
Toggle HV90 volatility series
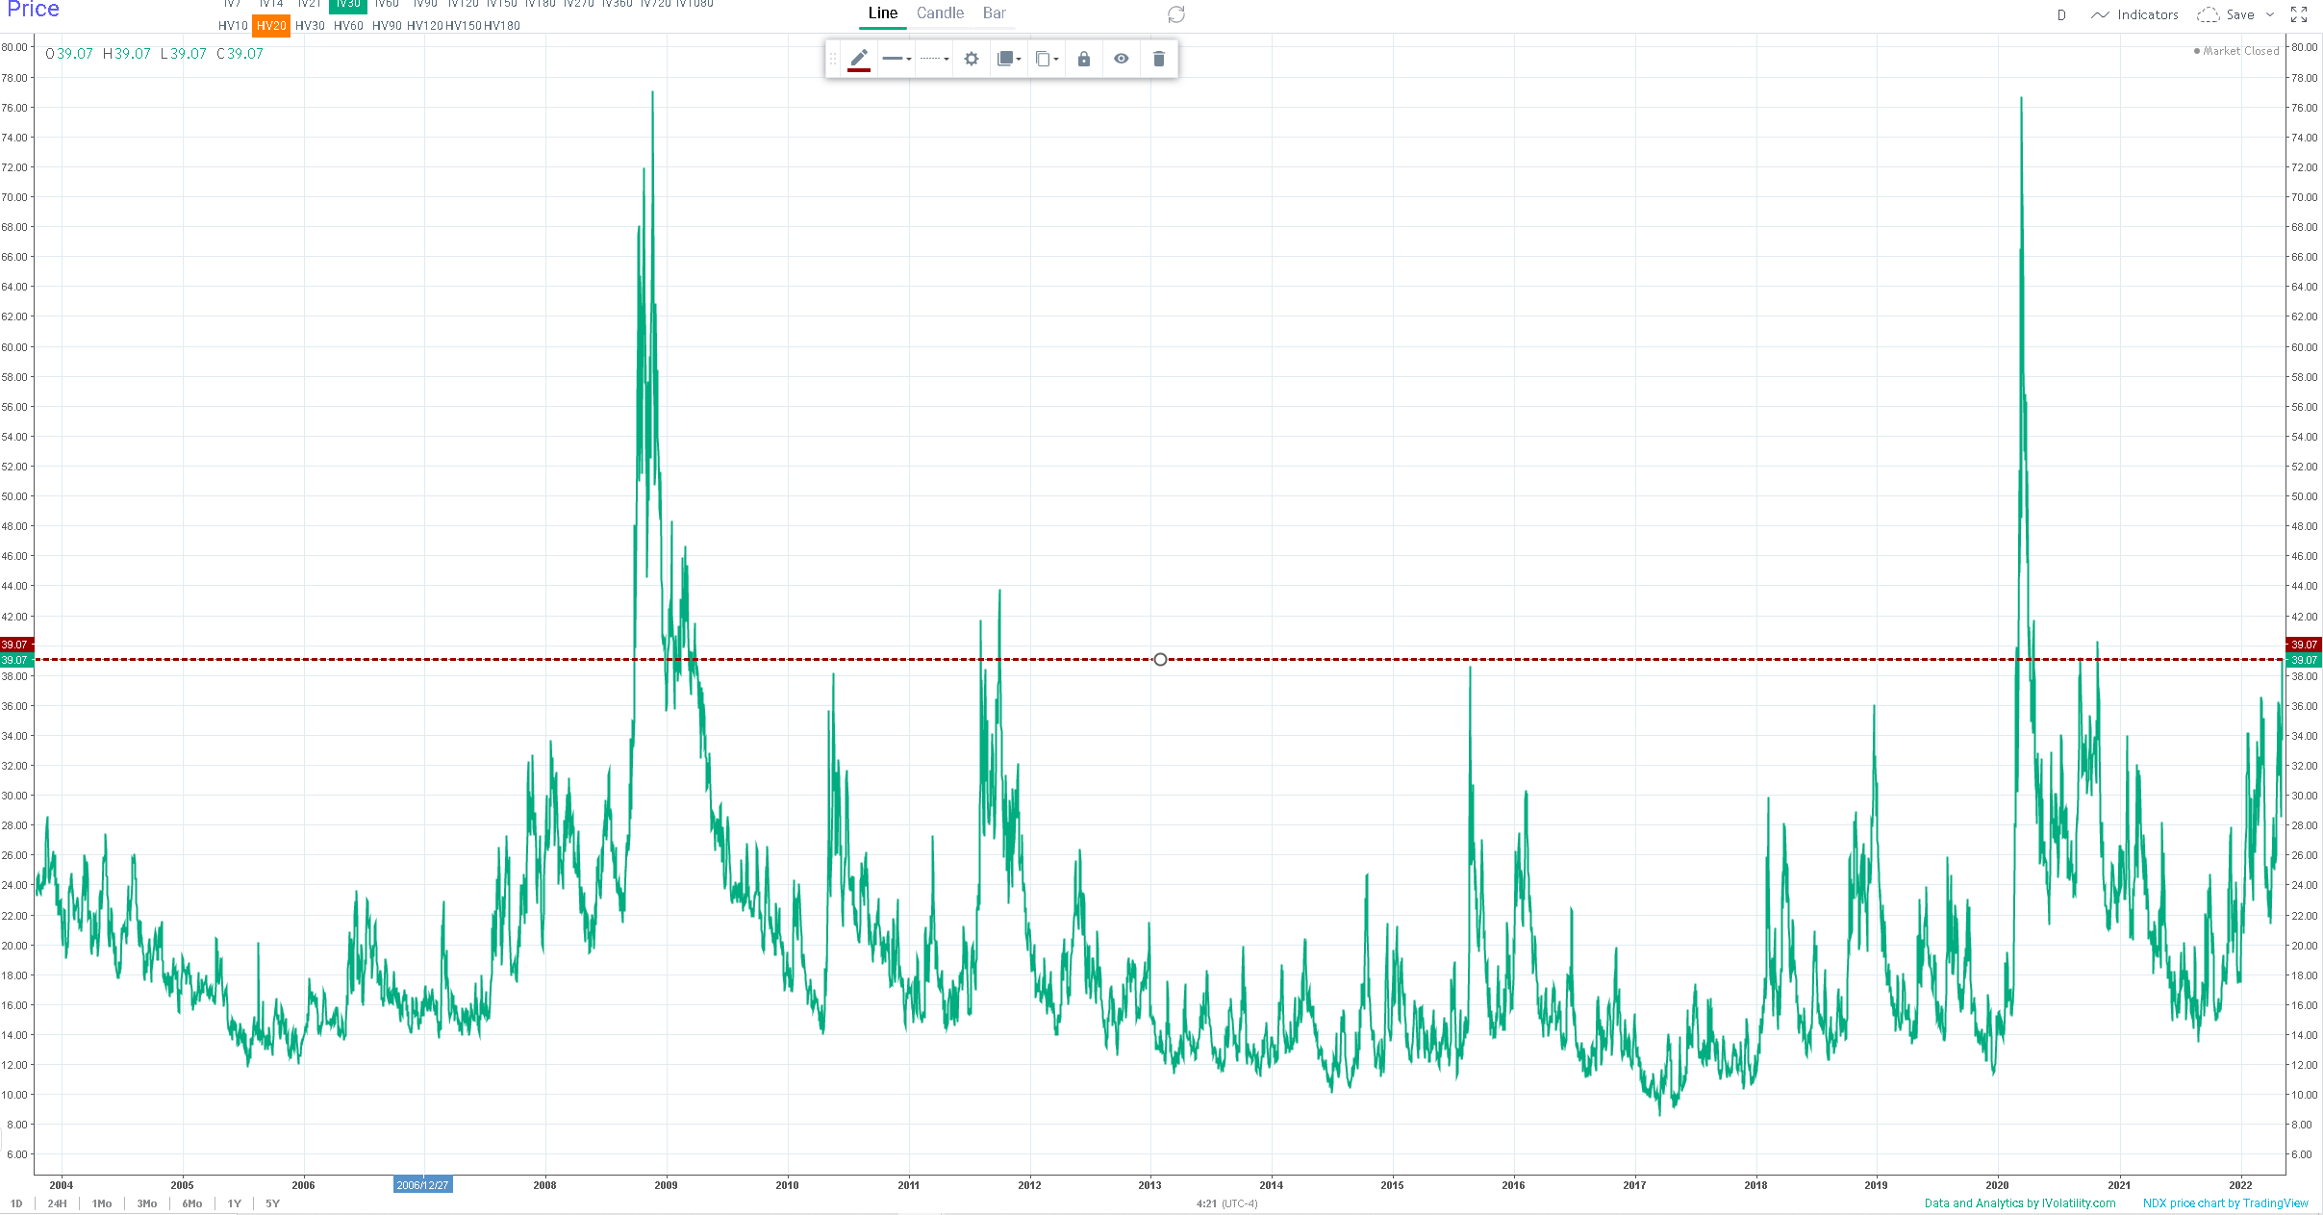tap(387, 26)
